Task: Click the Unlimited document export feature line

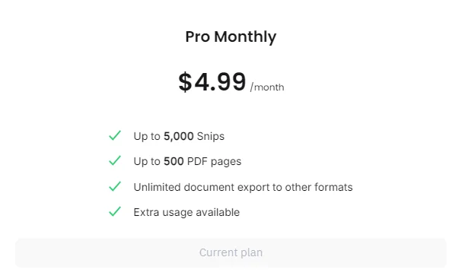Action: 243,187
